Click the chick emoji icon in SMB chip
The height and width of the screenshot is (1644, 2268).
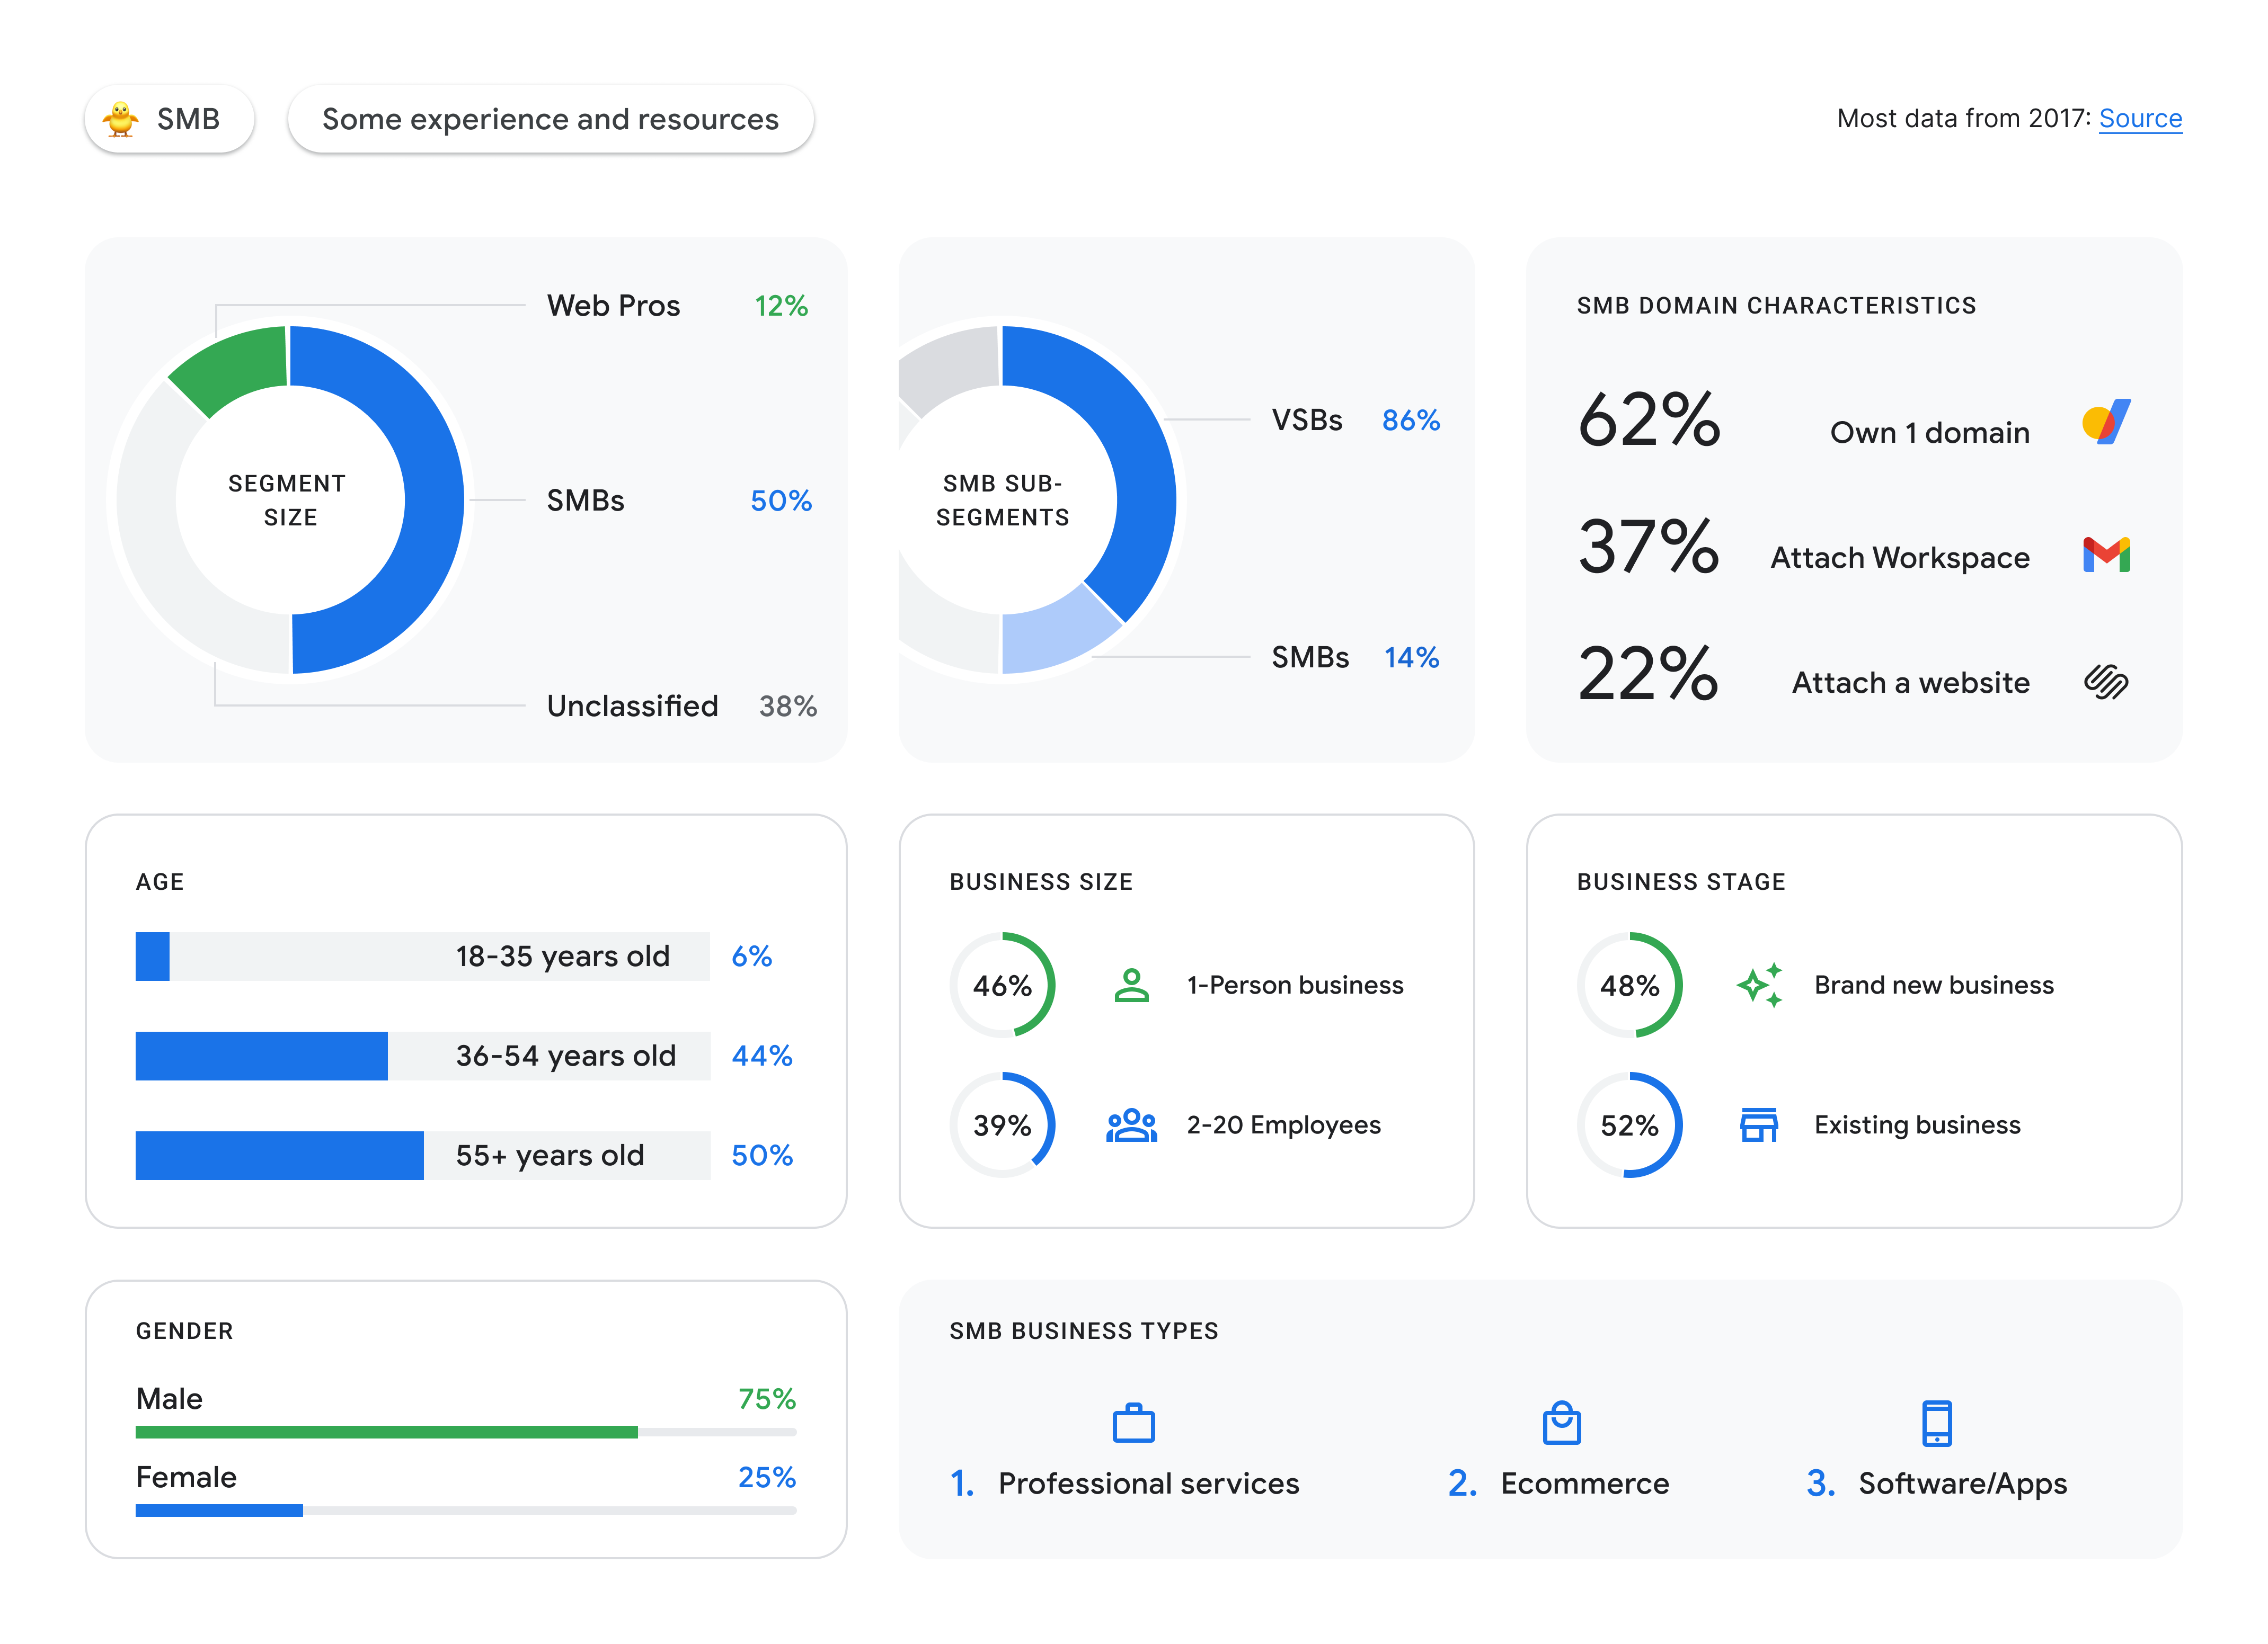point(121,119)
